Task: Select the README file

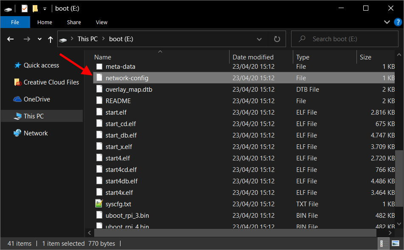Action: click(244, 101)
